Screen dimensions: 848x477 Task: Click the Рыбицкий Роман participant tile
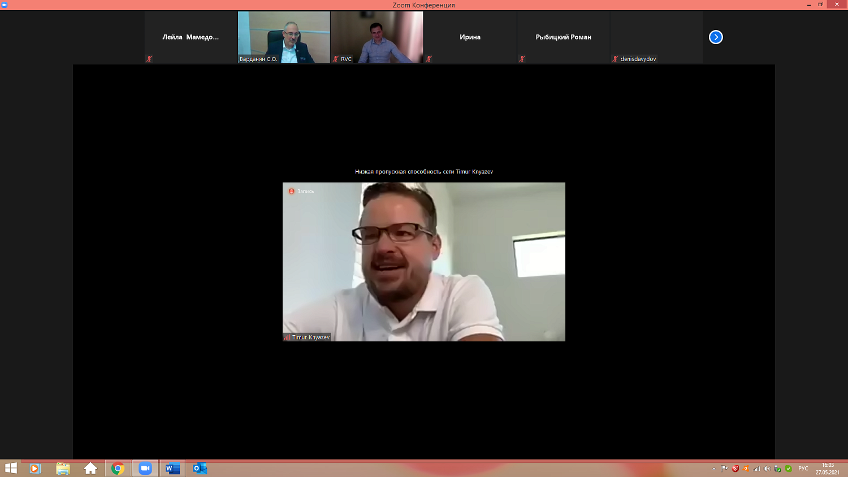[563, 37]
